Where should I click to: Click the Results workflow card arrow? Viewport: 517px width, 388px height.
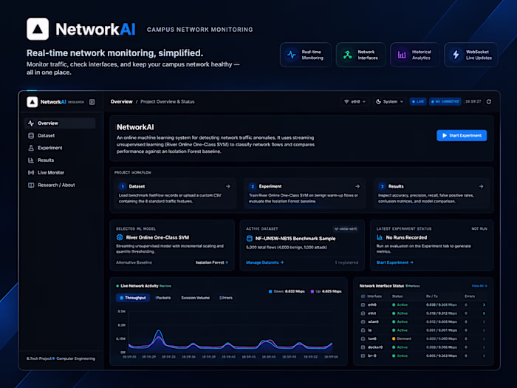[x=482, y=186]
